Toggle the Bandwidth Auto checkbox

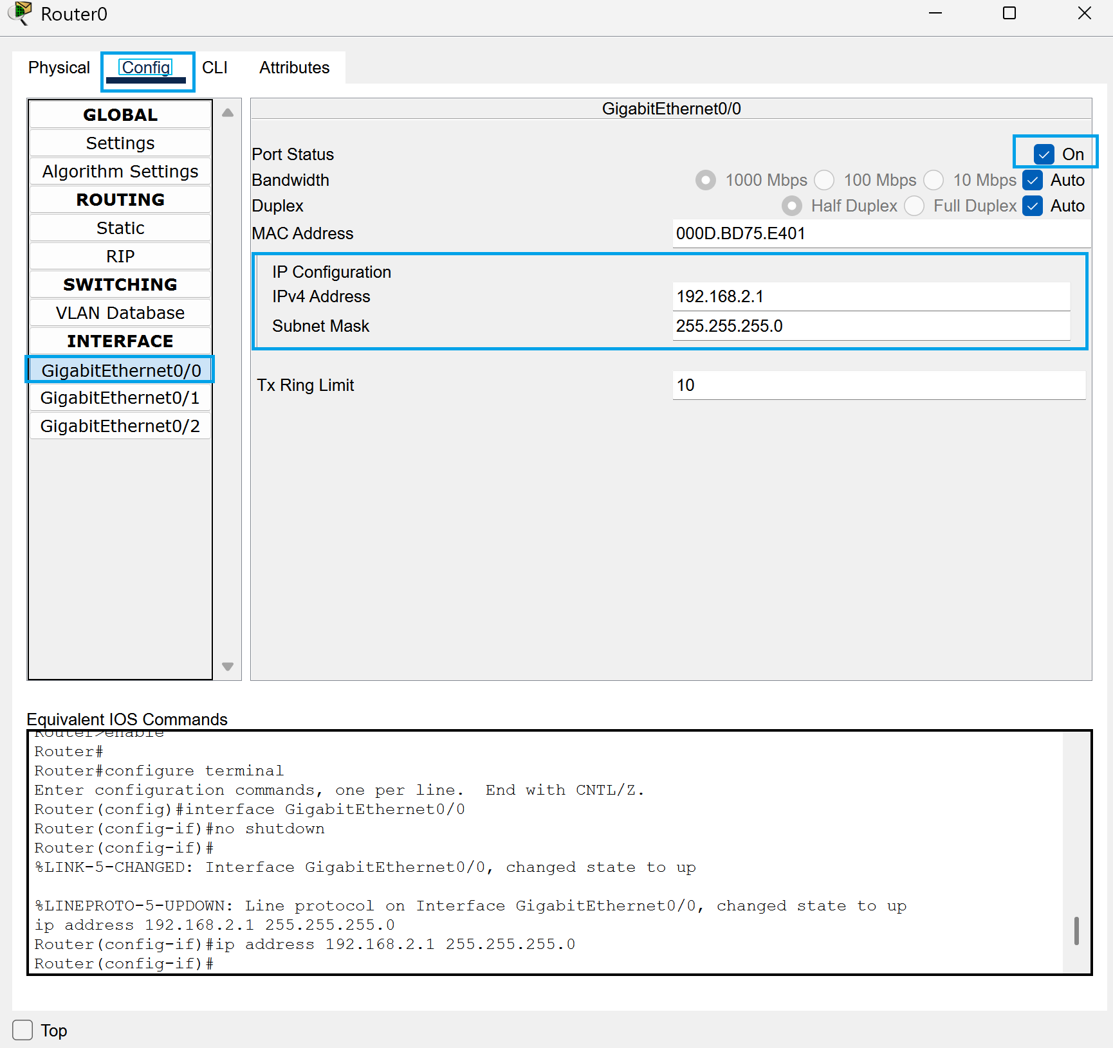point(1033,180)
